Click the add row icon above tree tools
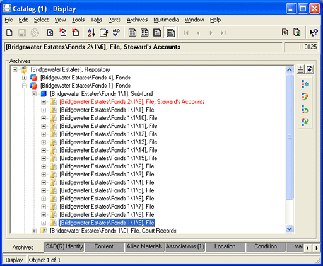This screenshot has width=323, height=266. click(x=300, y=69)
